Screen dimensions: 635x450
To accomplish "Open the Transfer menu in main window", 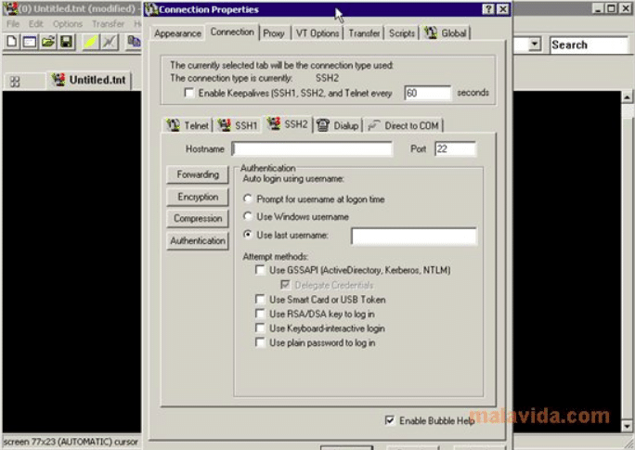I will tap(108, 24).
